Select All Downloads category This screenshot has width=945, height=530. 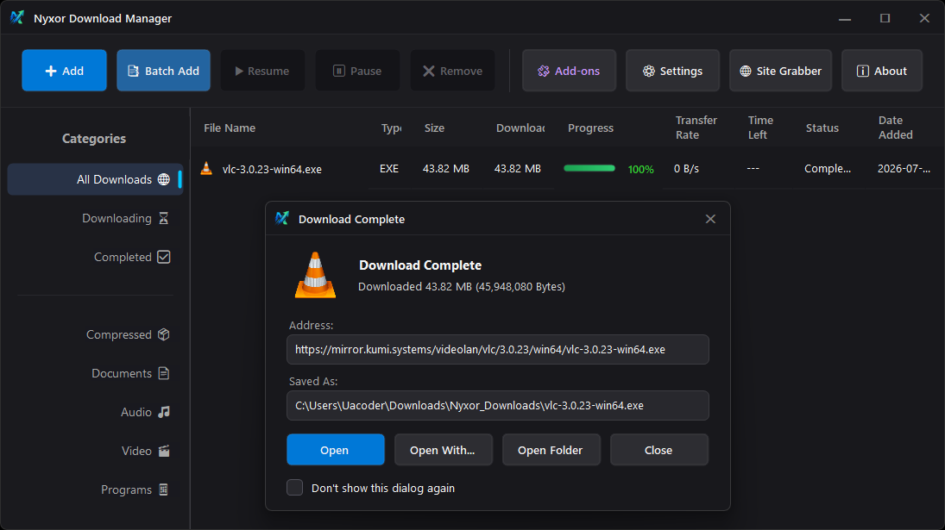tap(95, 179)
